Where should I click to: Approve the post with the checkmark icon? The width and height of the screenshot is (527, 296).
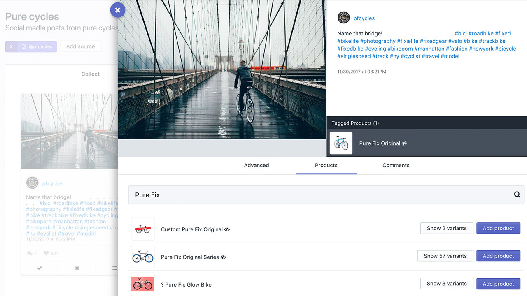click(x=39, y=268)
